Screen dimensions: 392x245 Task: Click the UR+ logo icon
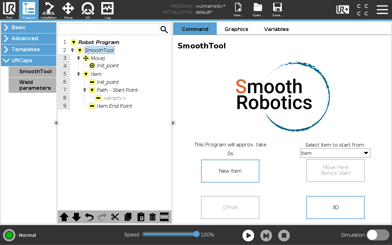click(343, 9)
